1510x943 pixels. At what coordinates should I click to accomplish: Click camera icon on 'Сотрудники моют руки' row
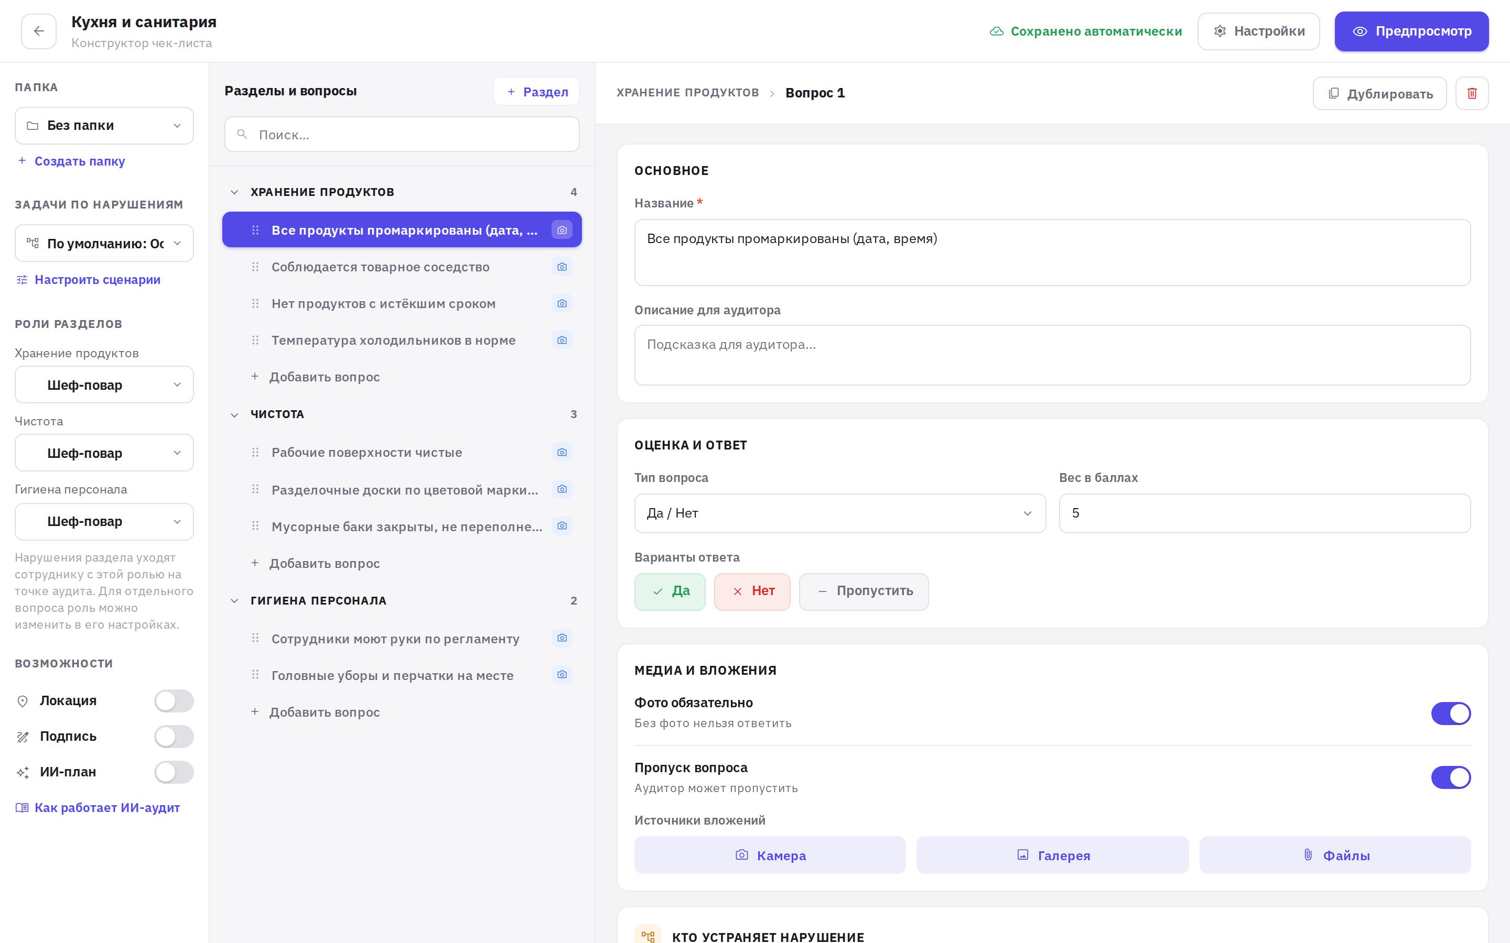click(562, 638)
